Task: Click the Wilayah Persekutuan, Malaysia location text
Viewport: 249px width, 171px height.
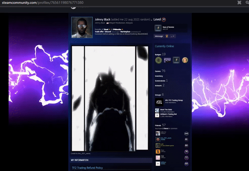Action: coord(121,23)
